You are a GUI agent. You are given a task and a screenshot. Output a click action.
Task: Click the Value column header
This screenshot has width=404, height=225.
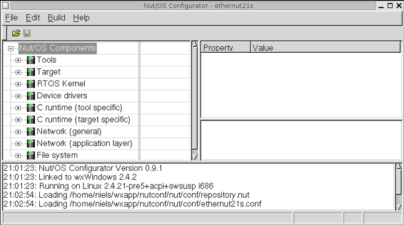tap(325, 47)
